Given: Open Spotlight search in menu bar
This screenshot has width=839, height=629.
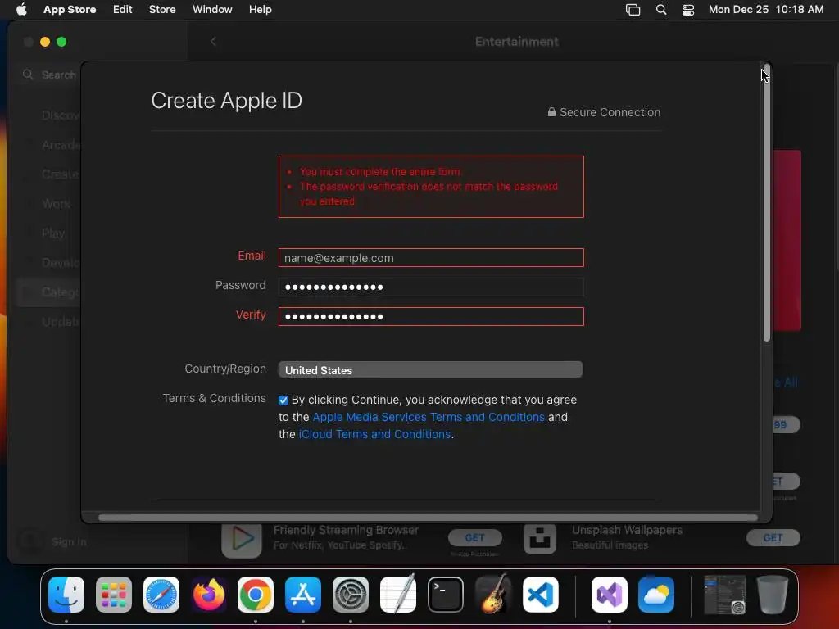Looking at the screenshot, I should 661,10.
